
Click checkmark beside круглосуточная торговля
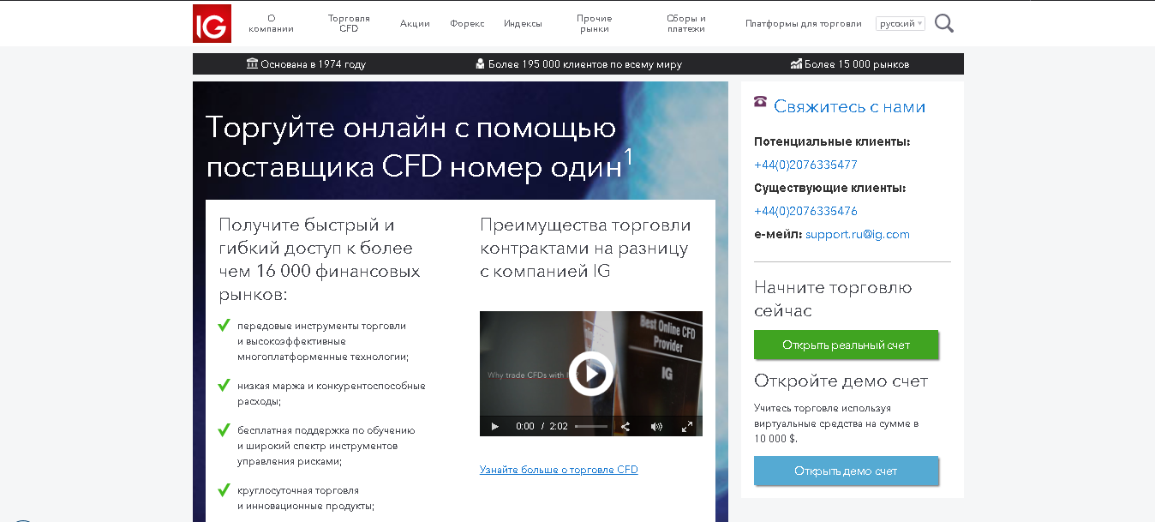point(224,489)
